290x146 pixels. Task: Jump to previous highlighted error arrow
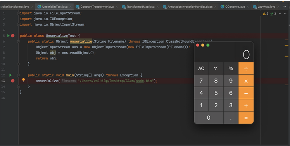(x=280, y=14)
